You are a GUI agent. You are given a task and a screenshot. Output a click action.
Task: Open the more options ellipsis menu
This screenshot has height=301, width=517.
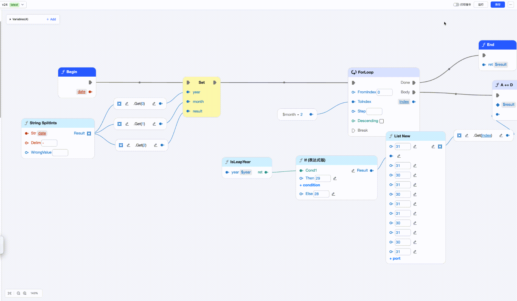pos(511,5)
